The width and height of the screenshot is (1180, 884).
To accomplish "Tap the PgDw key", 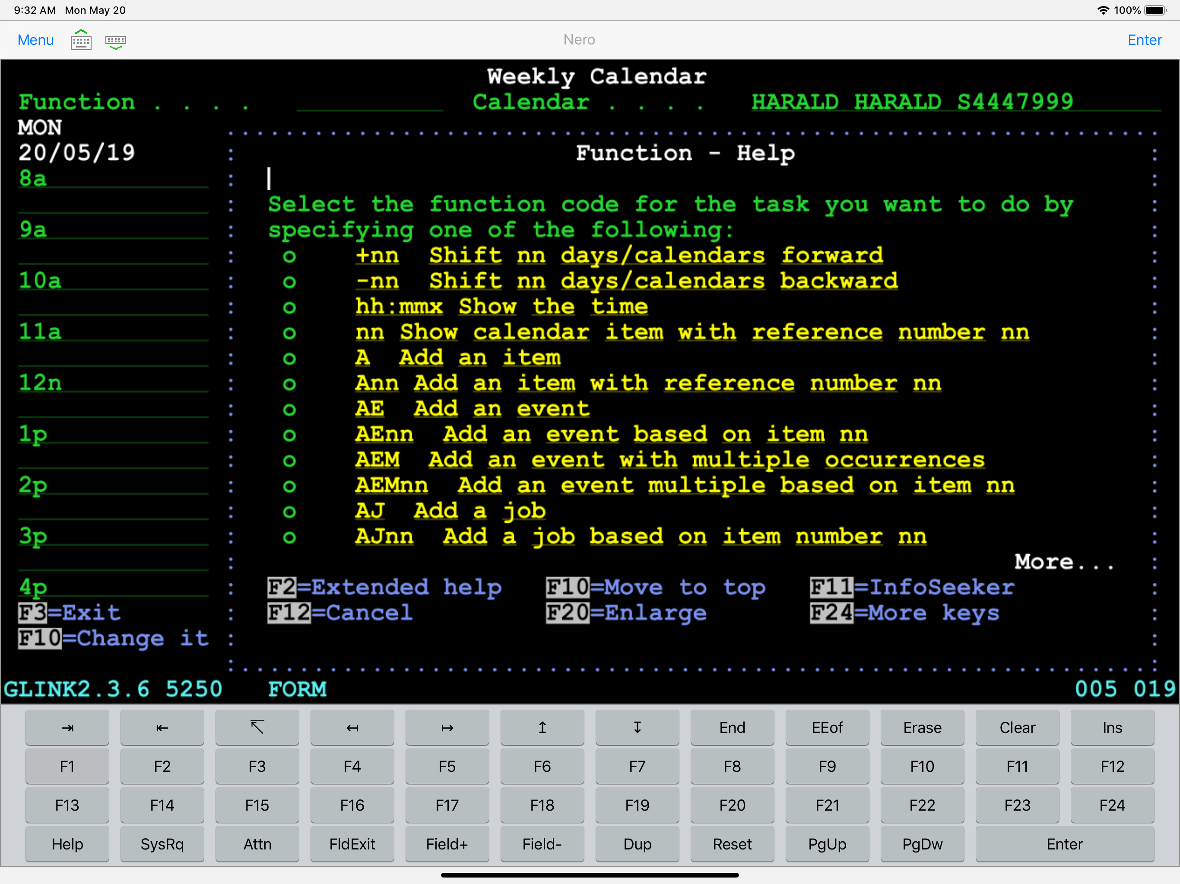I will 922,844.
